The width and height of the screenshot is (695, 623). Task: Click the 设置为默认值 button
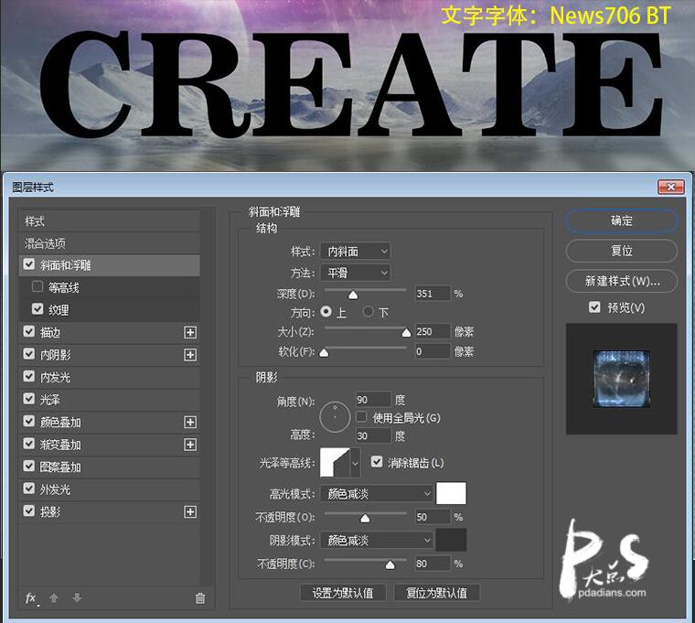click(343, 593)
